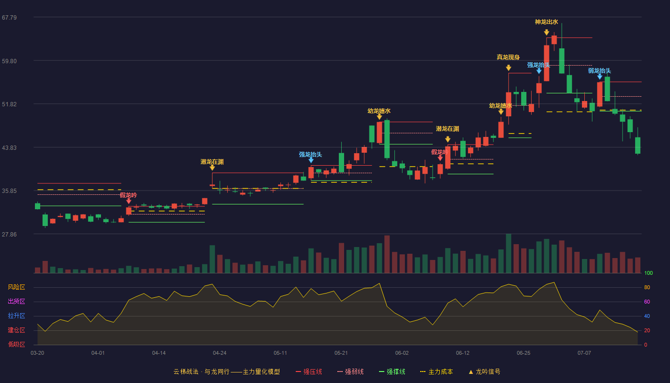Click the 05-21 date label

tap(341, 353)
